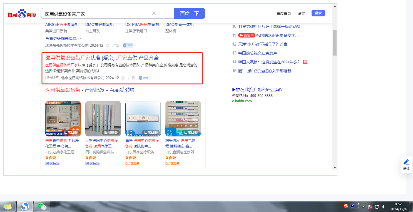Viewport: 413px width, 212px height.
Task: Click 实地验商 tag under 山东鑫润达医疗器
Action: (173, 163)
